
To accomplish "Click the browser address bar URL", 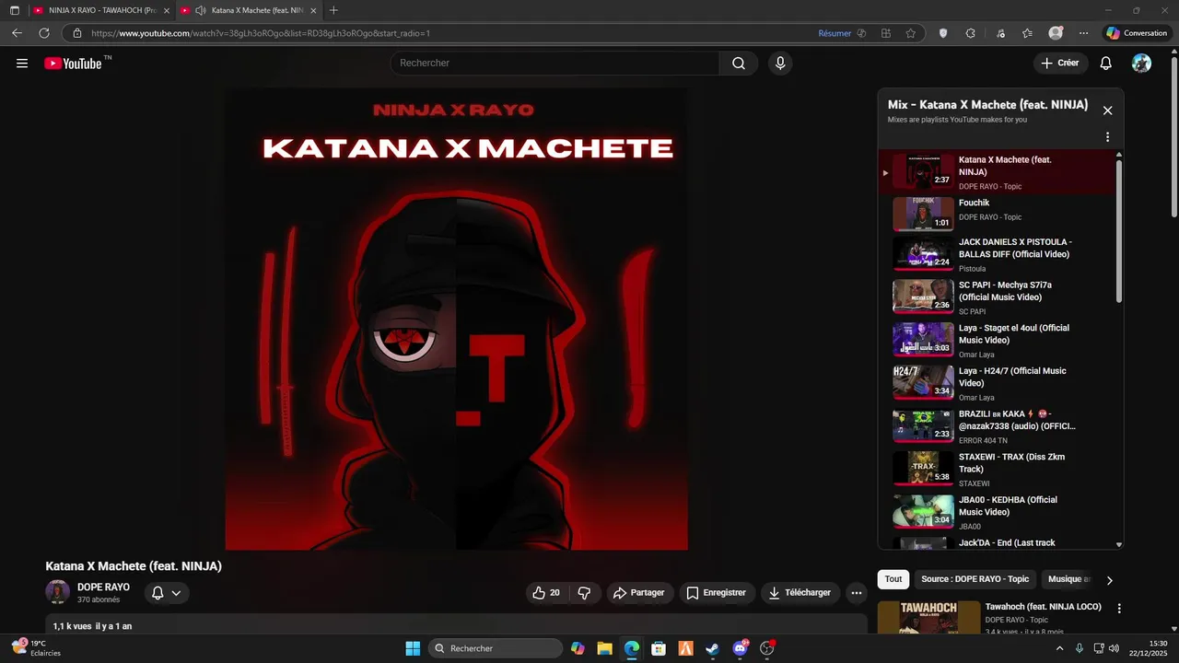I will pyautogui.click(x=261, y=33).
